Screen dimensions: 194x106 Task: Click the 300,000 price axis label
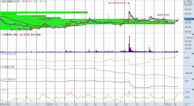coord(188,32)
